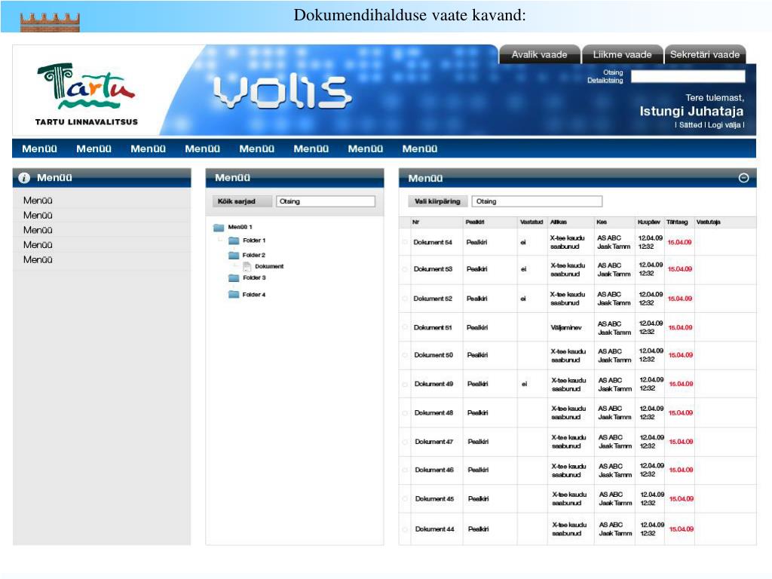Open the Detailotsing advanced search link
The width and height of the screenshot is (772, 579).
pos(605,80)
